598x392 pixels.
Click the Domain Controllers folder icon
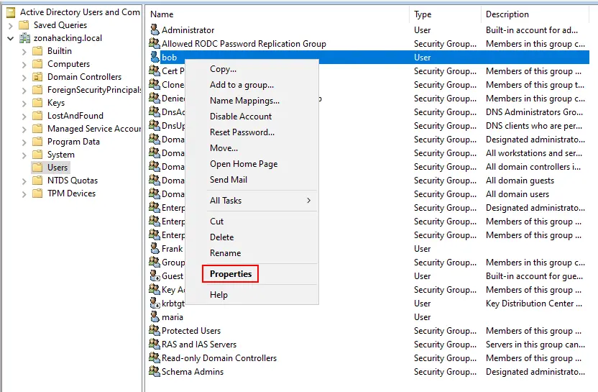coord(37,77)
